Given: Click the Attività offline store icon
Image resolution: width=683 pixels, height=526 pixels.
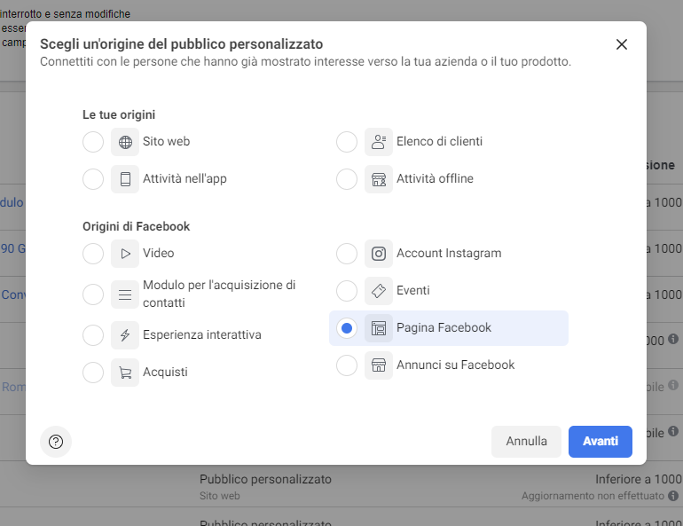Looking at the screenshot, I should click(379, 179).
